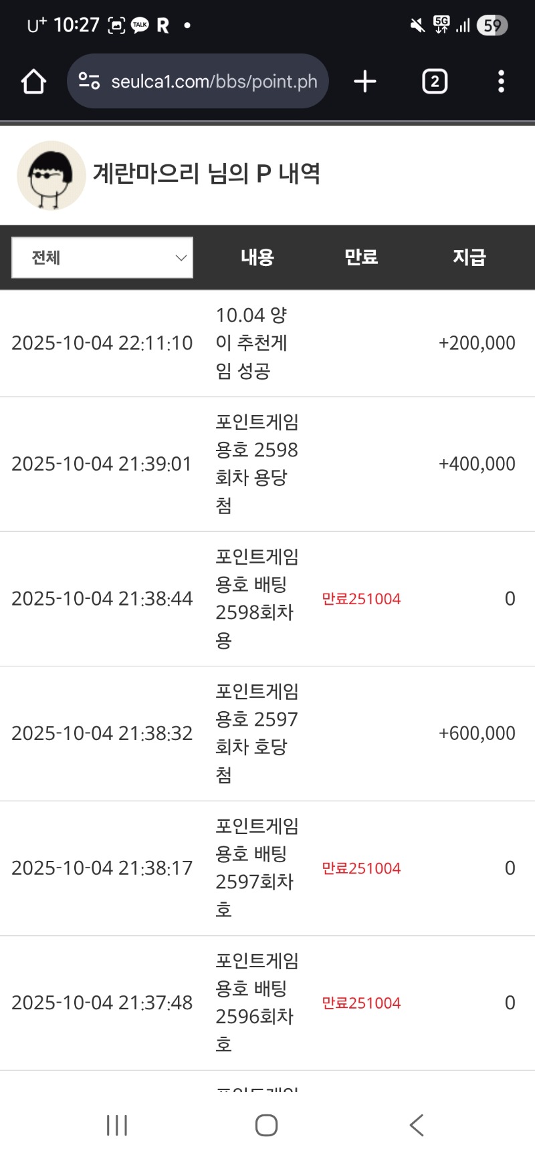Tap the 내용 column header
Screen dimensions: 535x1159
[x=257, y=257]
